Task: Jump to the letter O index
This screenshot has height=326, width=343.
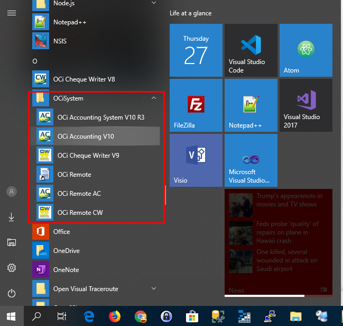Action: [35, 61]
